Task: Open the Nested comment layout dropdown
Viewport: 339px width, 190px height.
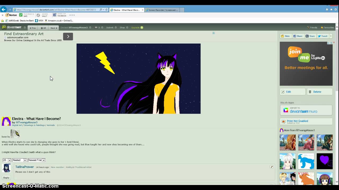Action: coord(19,160)
